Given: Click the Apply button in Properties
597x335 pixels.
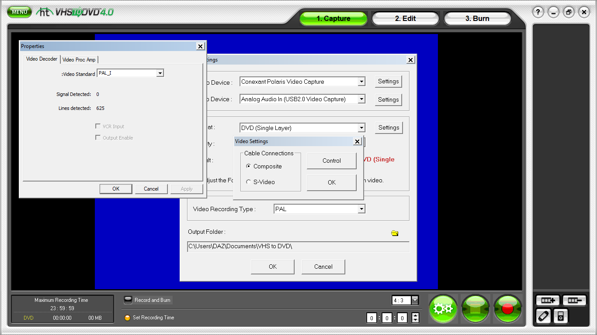Looking at the screenshot, I should 187,189.
